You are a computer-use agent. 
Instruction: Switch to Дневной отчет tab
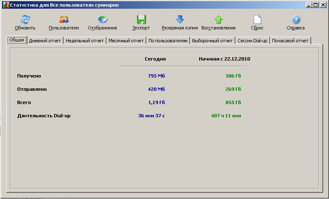point(45,41)
